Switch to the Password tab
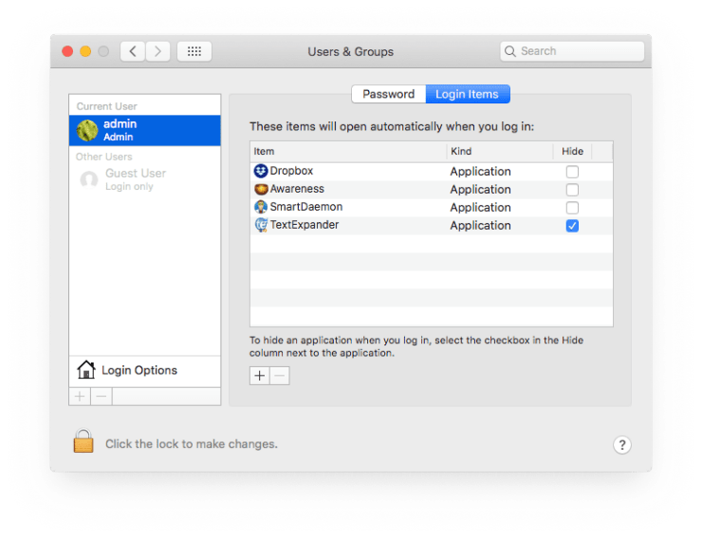The image size is (702, 538). pos(389,94)
